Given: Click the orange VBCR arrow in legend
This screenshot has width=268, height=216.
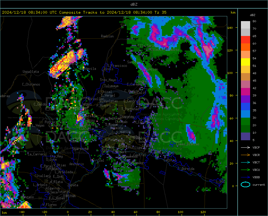Looking at the screenshot, I should point(245,155).
